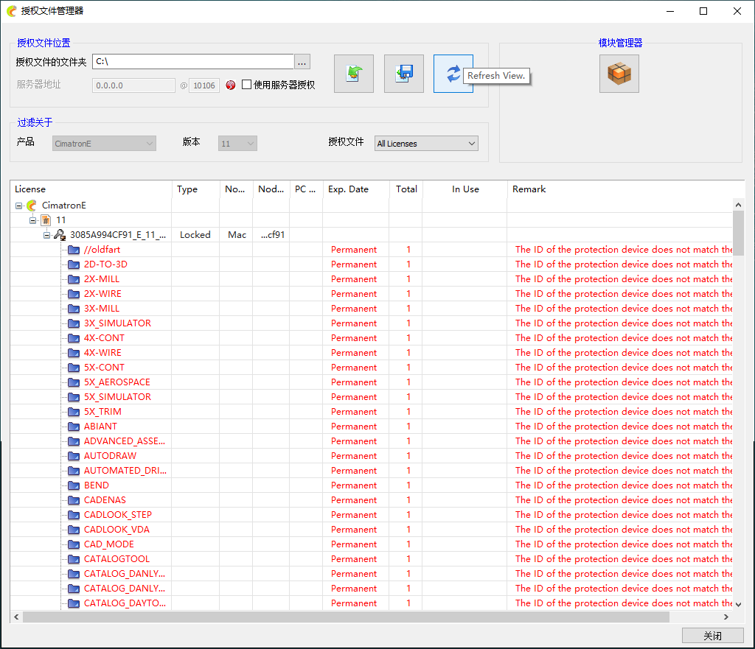Click the vertical scrollbar up arrow
This screenshot has height=649, width=755.
[x=738, y=205]
